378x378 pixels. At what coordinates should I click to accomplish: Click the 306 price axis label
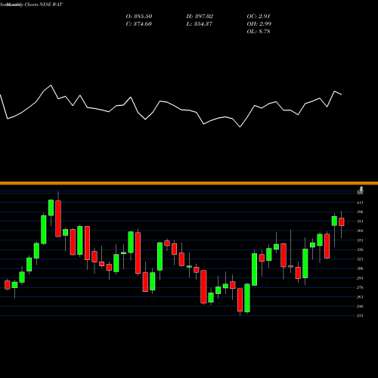pyautogui.click(x=360, y=268)
